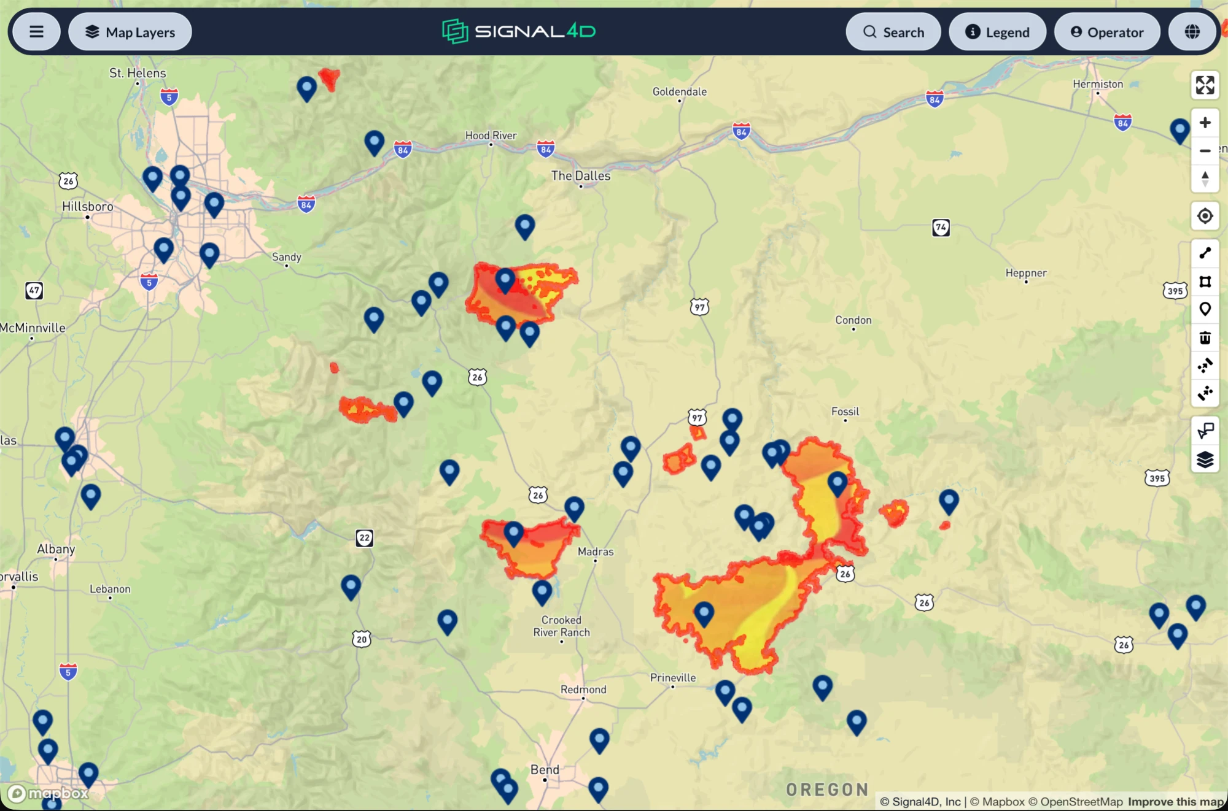This screenshot has width=1228, height=811.
Task: Open the Mapbox attribution link
Action: [x=997, y=802]
